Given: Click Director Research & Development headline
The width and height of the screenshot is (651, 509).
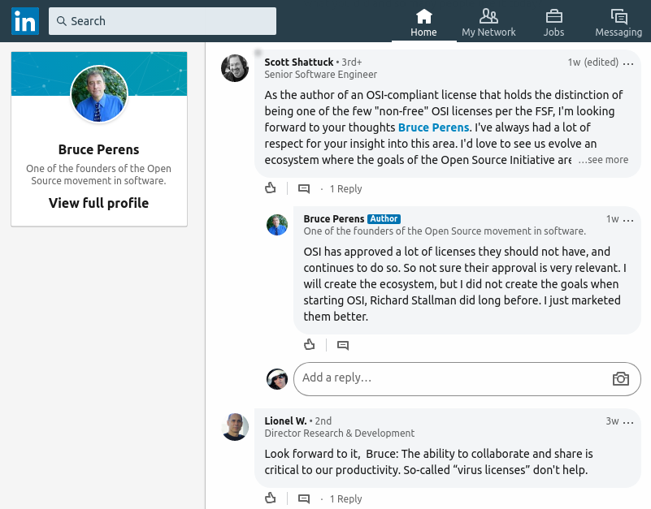Looking at the screenshot, I should (340, 434).
